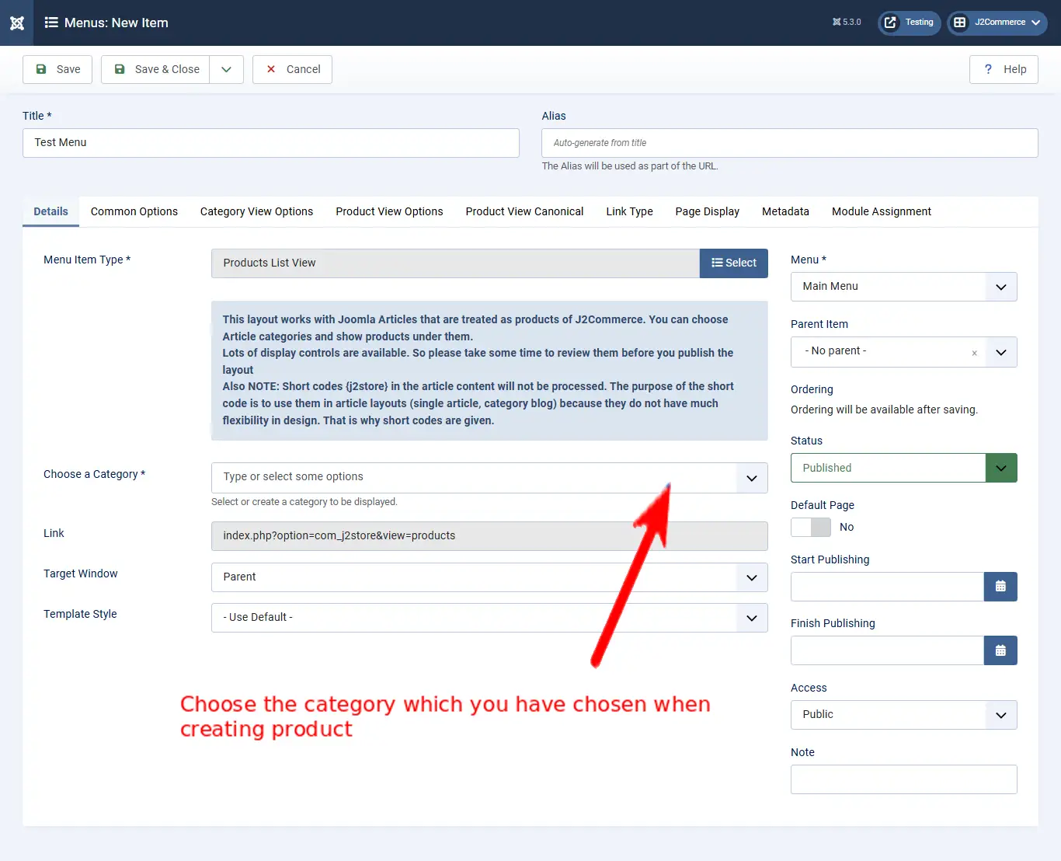Open the Target Window dropdown
Viewport: 1061px width, 861px height.
pyautogui.click(x=489, y=577)
